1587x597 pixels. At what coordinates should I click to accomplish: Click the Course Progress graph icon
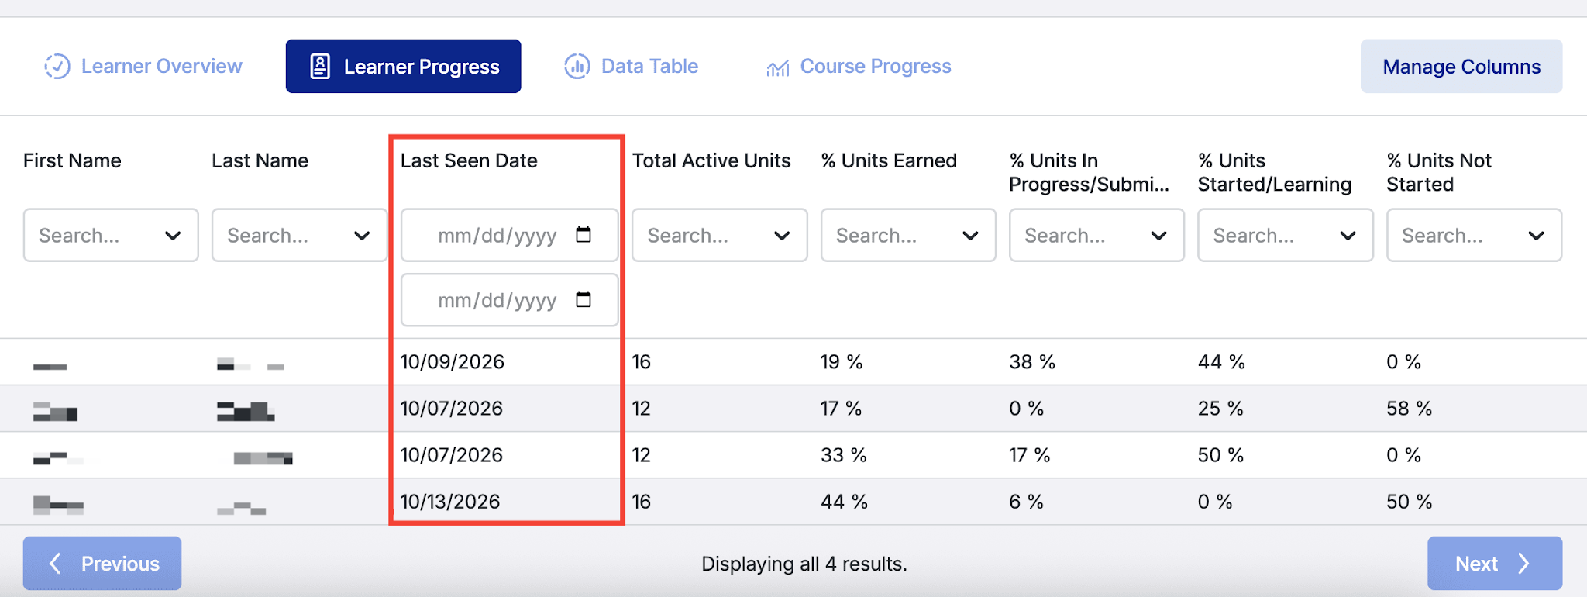pos(778,68)
